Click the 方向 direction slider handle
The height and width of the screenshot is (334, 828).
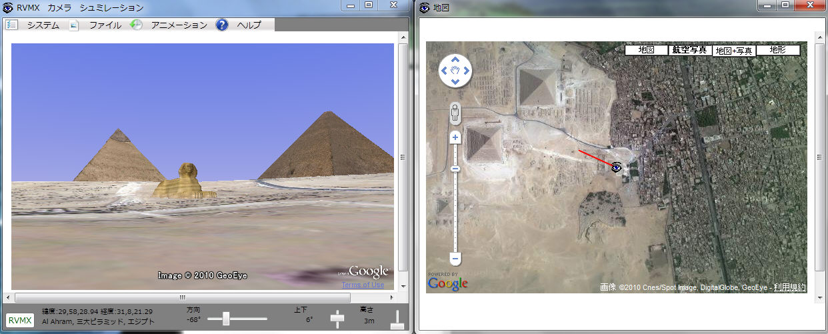(x=226, y=319)
